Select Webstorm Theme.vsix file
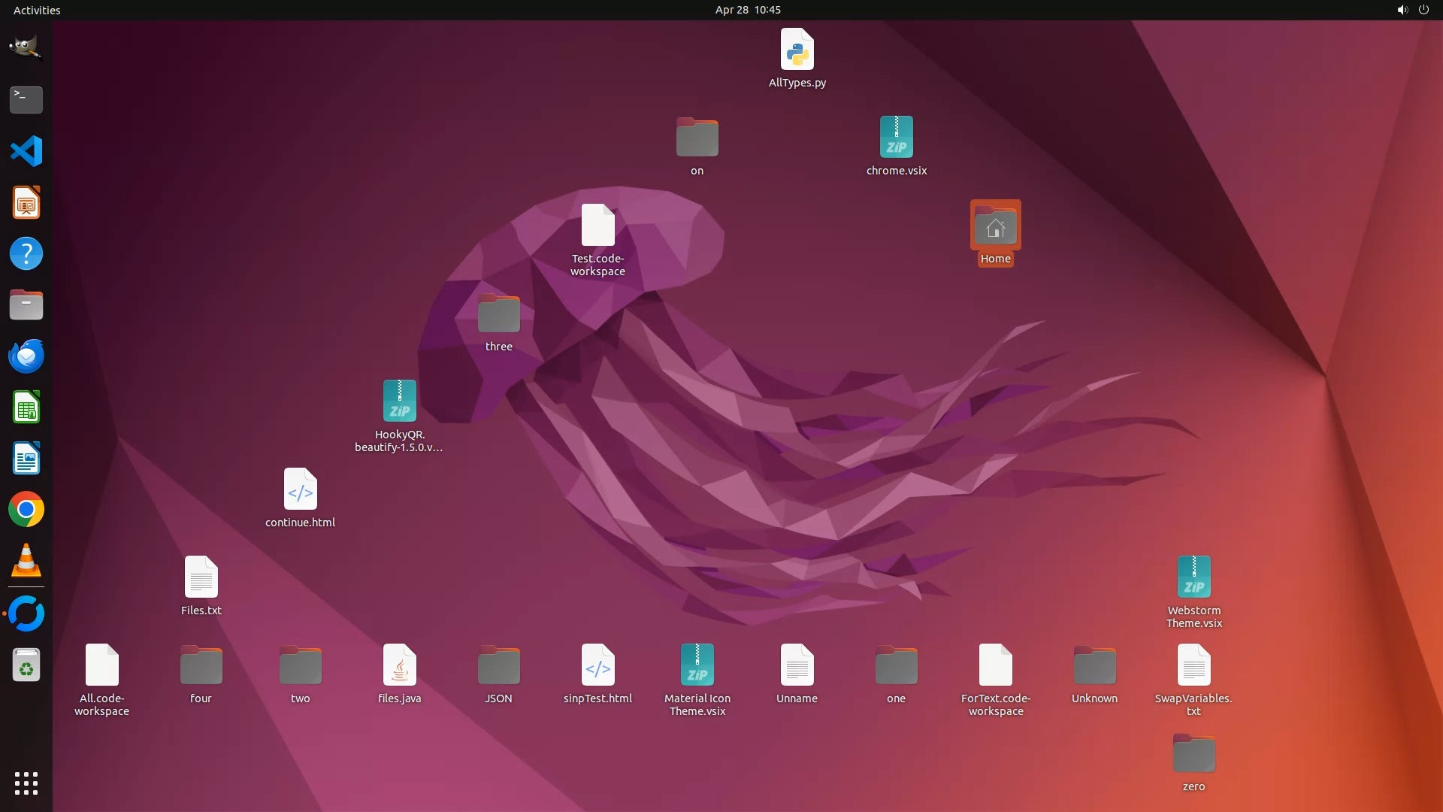Screen dimensions: 1443x812 1193,577
